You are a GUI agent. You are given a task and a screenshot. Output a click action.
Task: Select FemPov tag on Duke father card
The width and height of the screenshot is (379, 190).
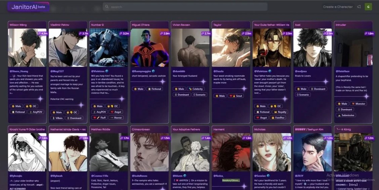(278, 118)
